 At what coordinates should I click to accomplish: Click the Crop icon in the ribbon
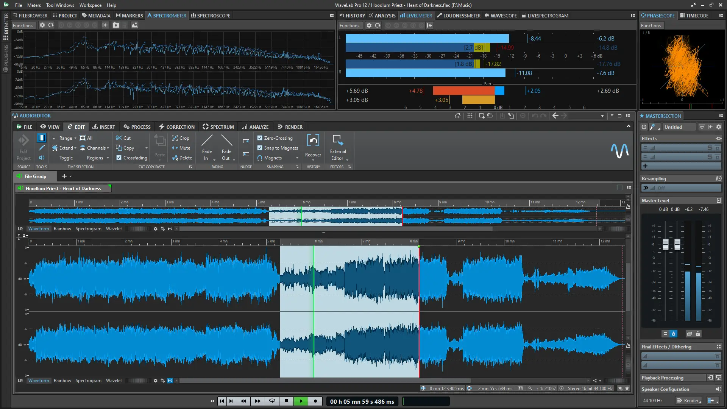click(x=175, y=138)
